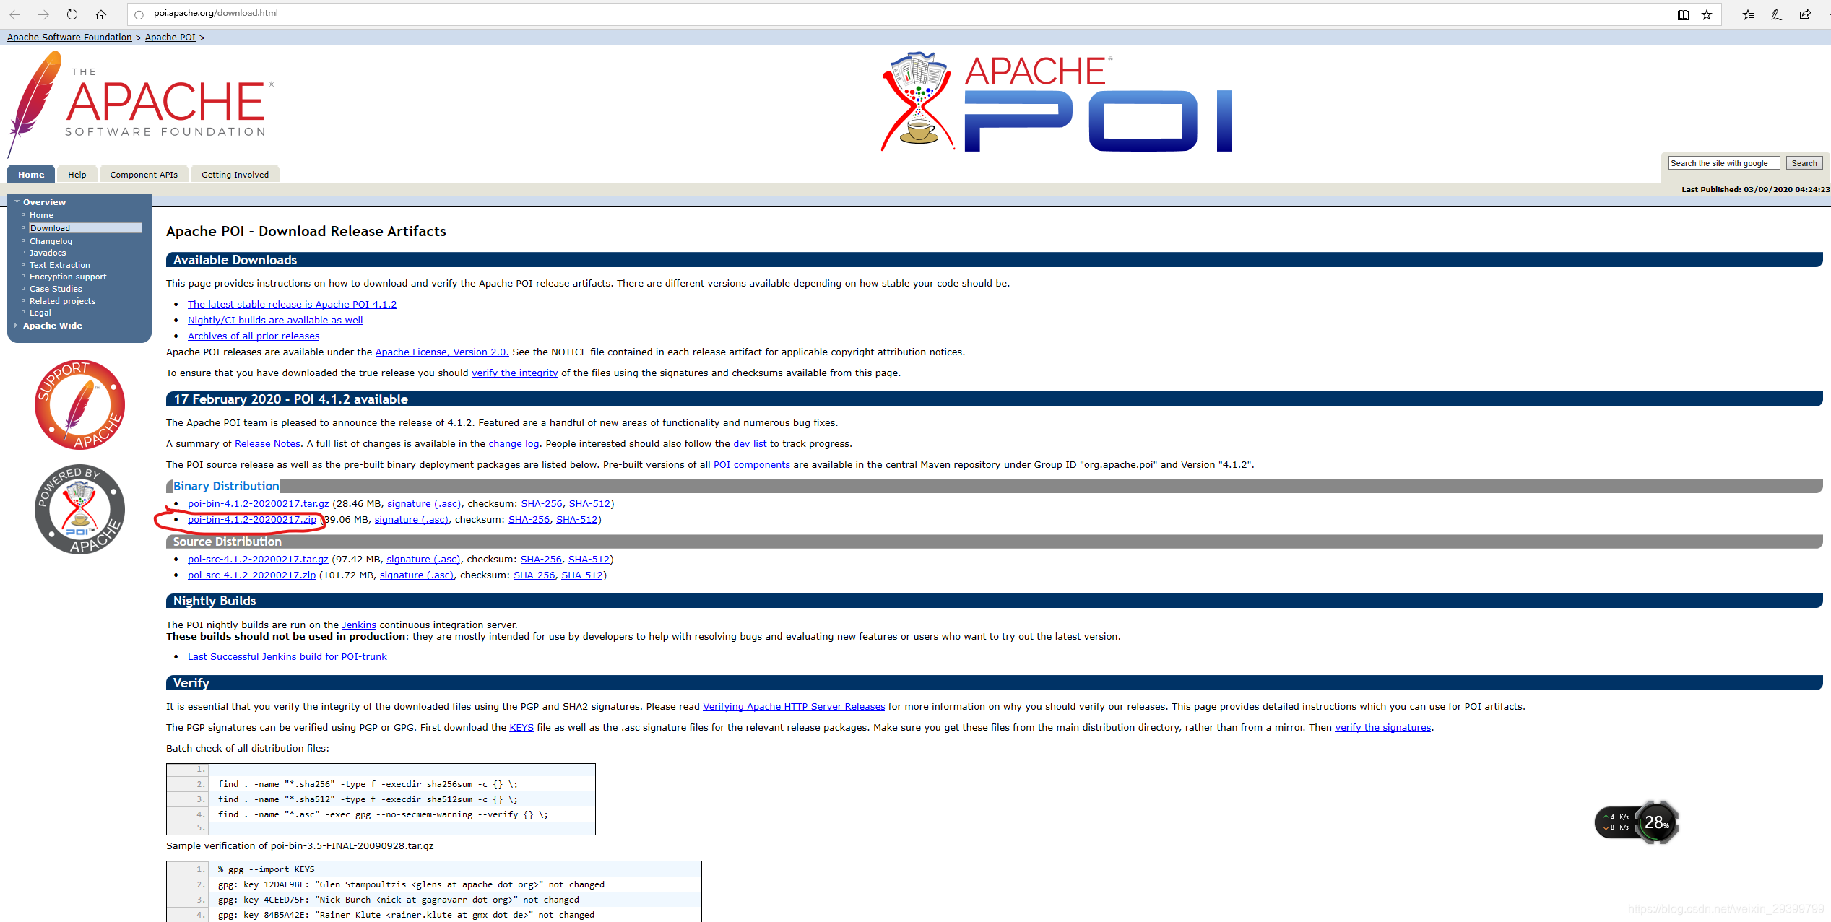Click the browser refresh icon

click(x=72, y=14)
